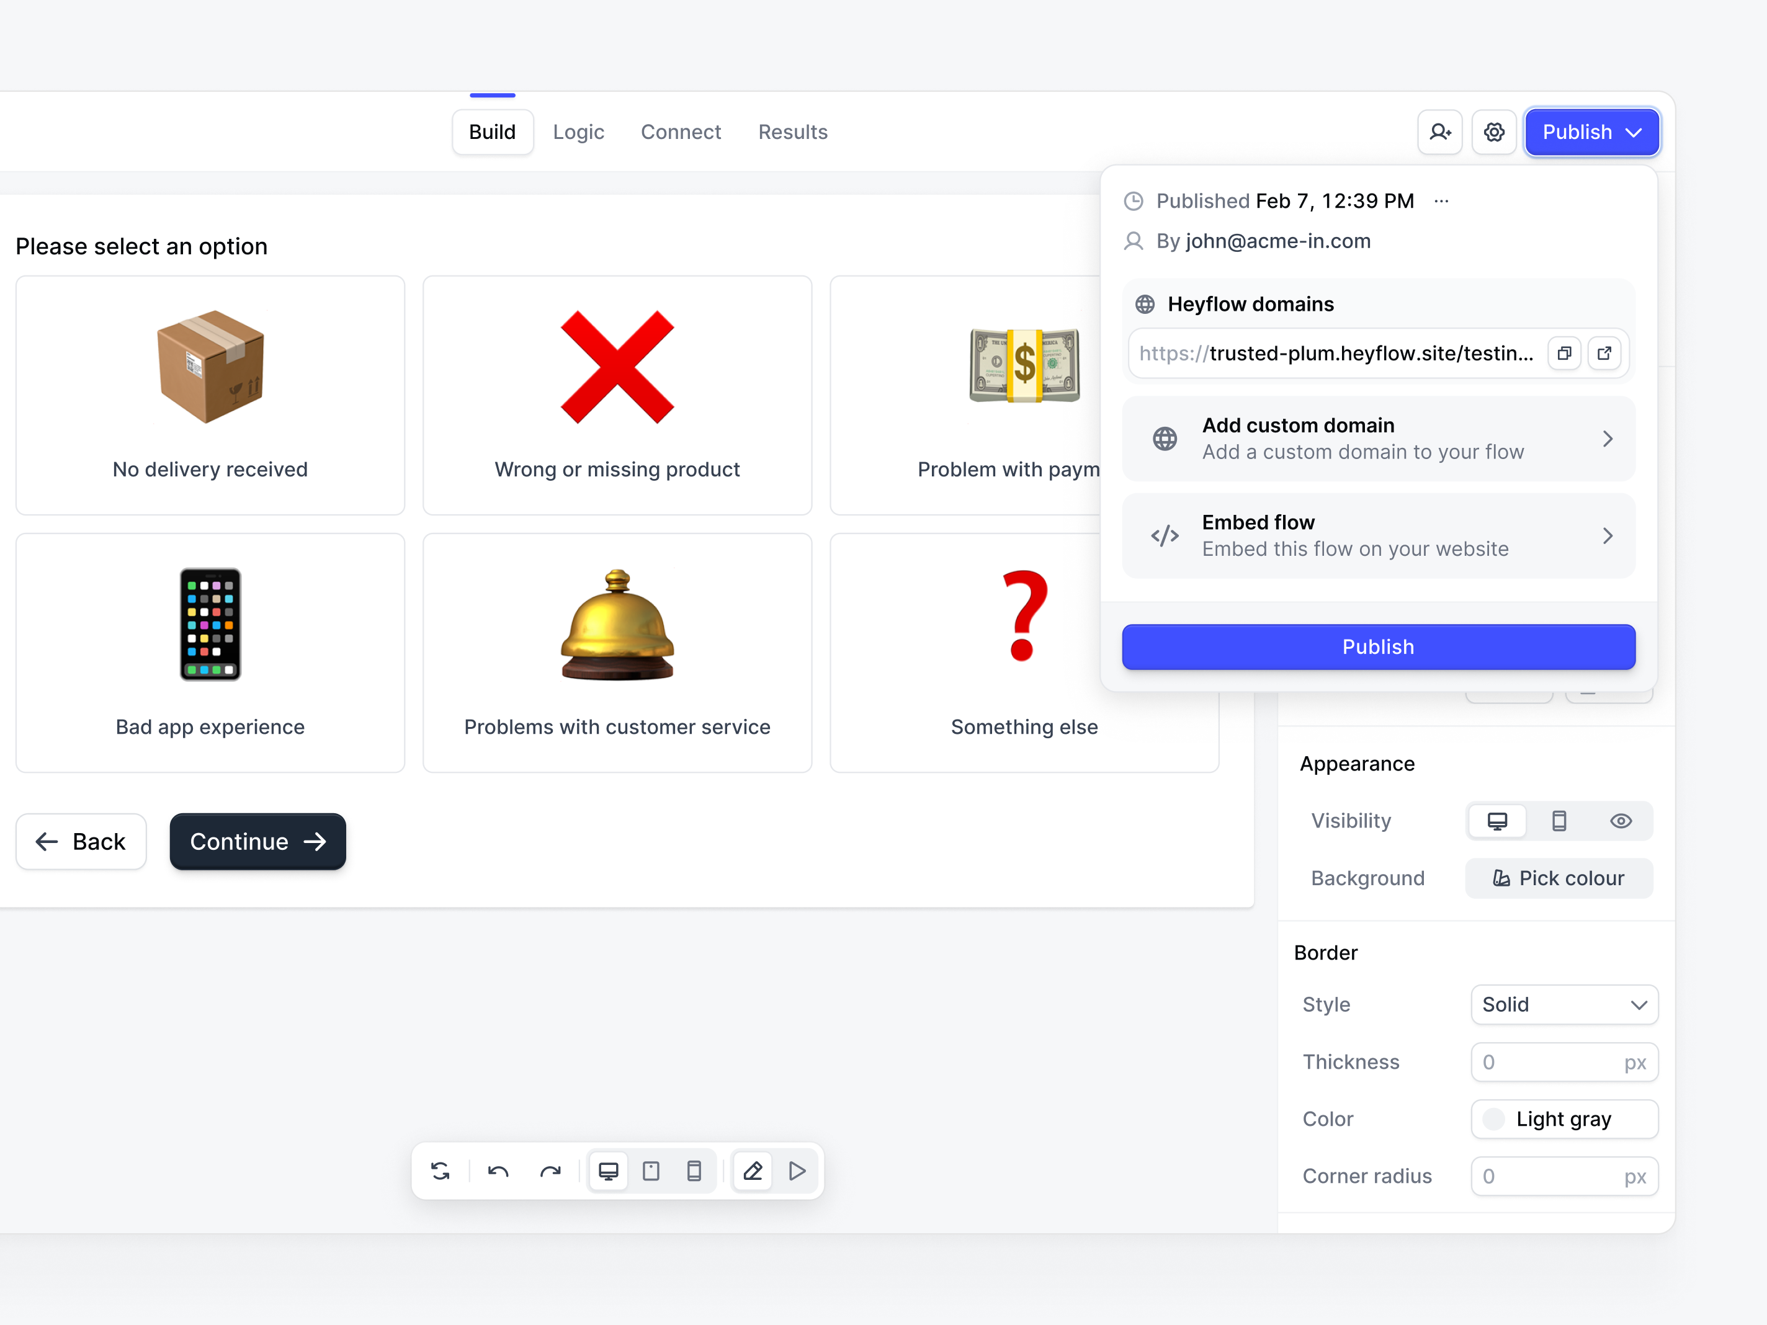1767x1325 pixels.
Task: Toggle desktop visibility in Appearance
Action: coord(1497,821)
